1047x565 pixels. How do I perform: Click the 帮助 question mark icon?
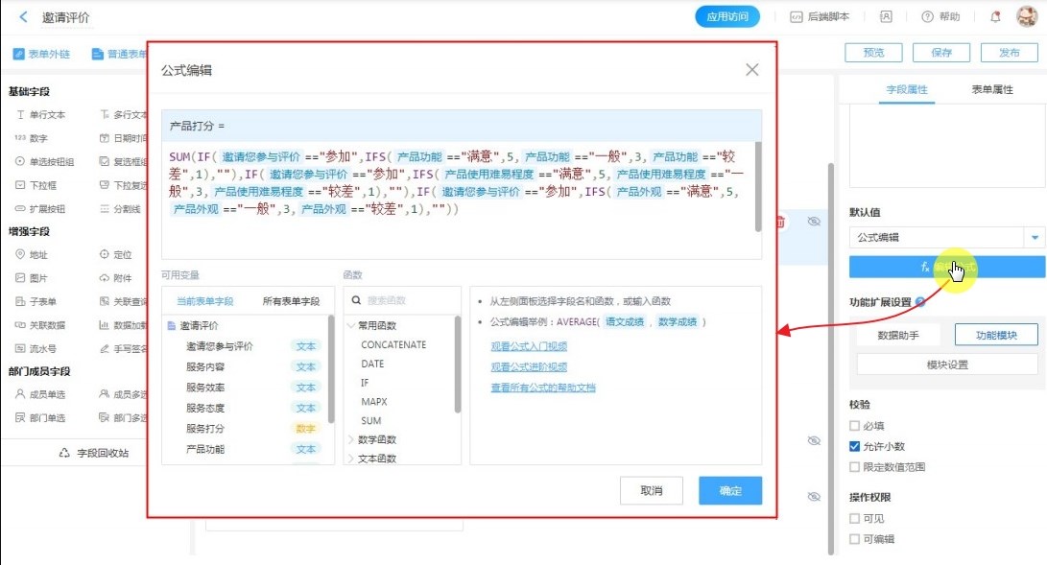coord(927,16)
